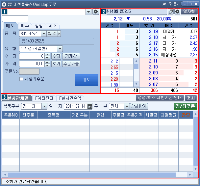Open 실시간체결 tab
The height and width of the screenshot is (186, 200).
point(18,98)
